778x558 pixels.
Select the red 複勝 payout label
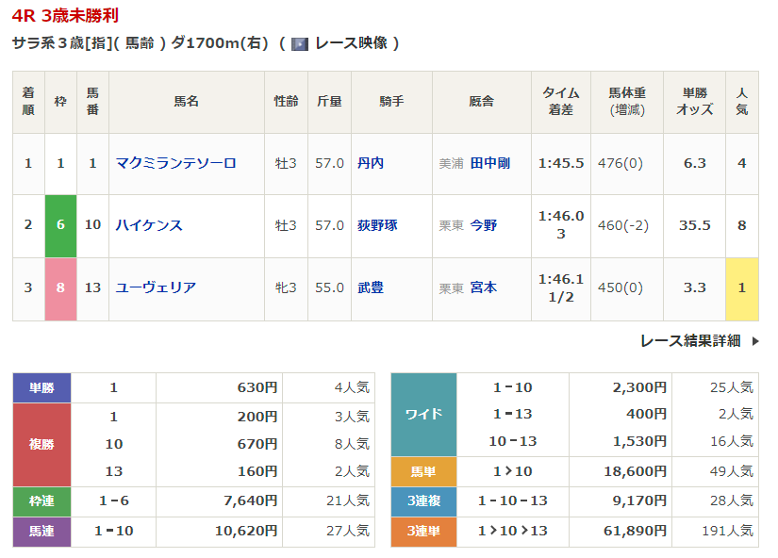(x=42, y=444)
